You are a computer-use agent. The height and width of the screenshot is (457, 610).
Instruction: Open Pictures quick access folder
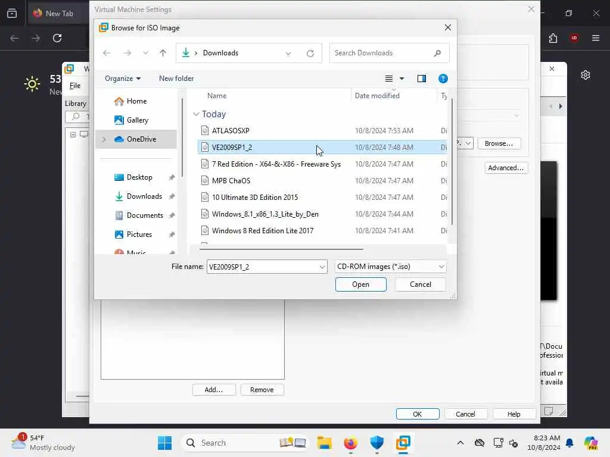point(138,234)
